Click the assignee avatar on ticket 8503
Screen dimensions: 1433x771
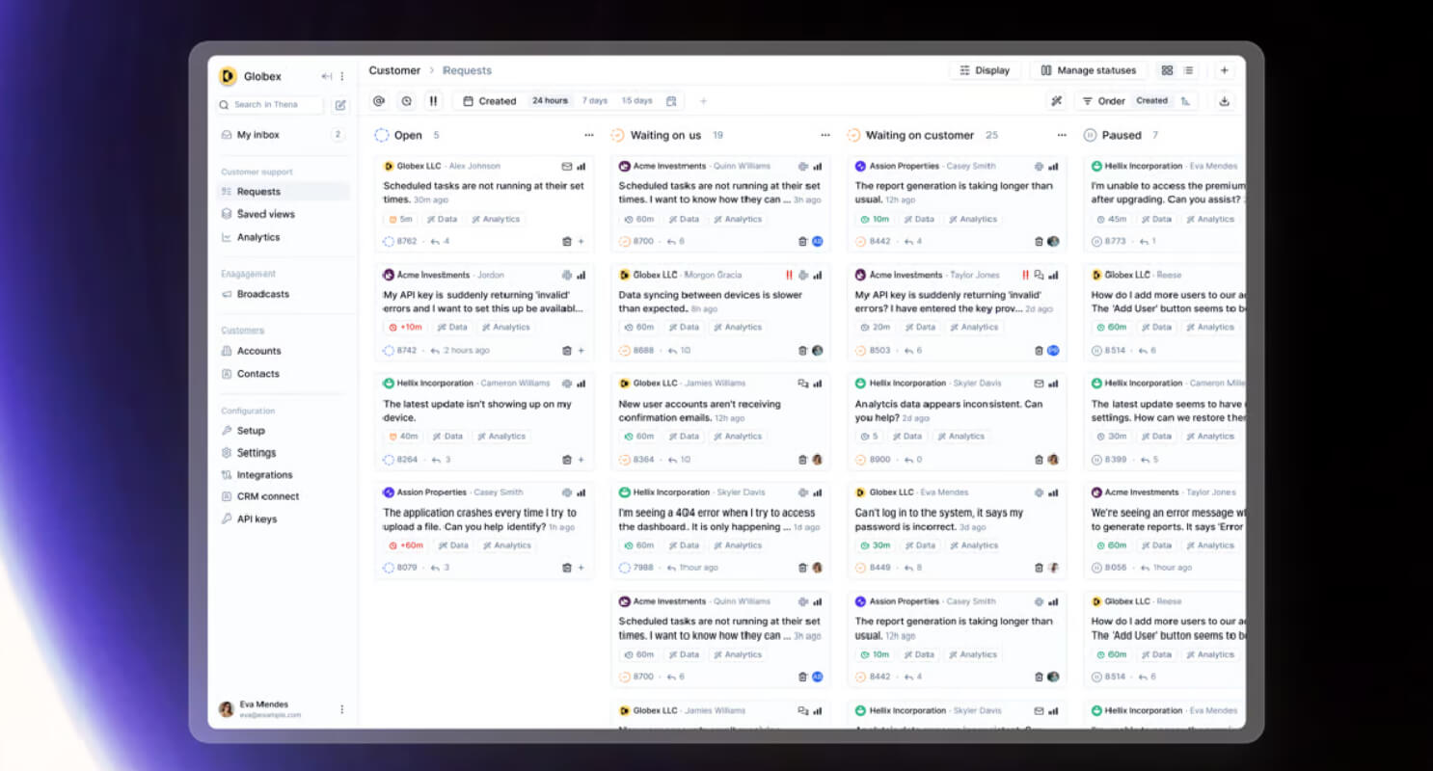coord(1053,351)
